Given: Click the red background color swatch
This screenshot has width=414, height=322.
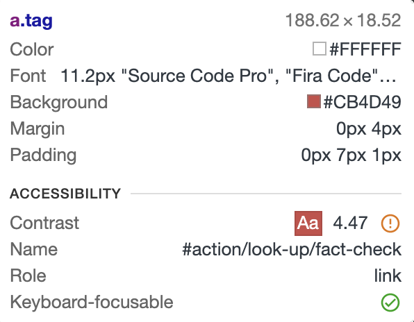Looking at the screenshot, I should pyautogui.click(x=314, y=101).
